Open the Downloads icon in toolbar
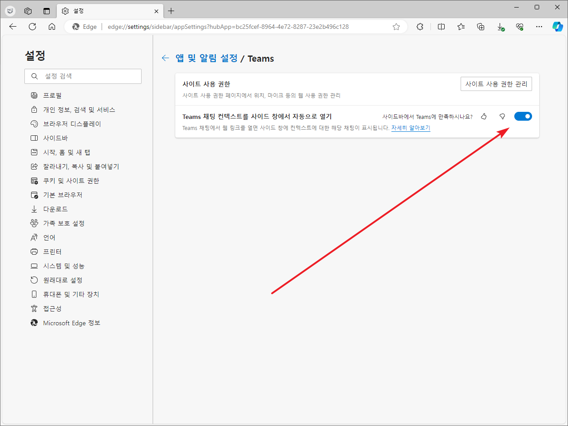This screenshot has width=568, height=426. coord(501,27)
